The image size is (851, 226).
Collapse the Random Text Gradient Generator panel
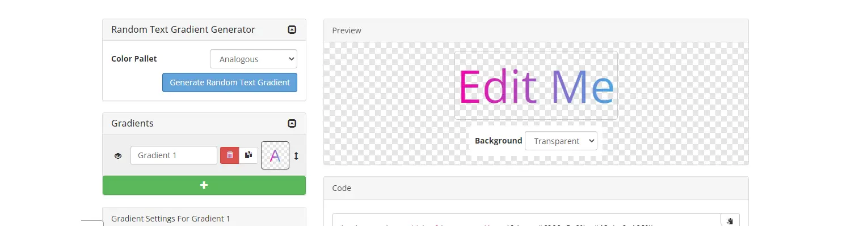pos(292,30)
